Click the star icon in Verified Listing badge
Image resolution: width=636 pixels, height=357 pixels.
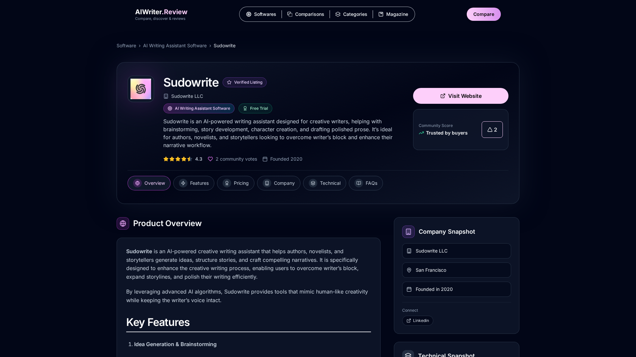(229, 82)
